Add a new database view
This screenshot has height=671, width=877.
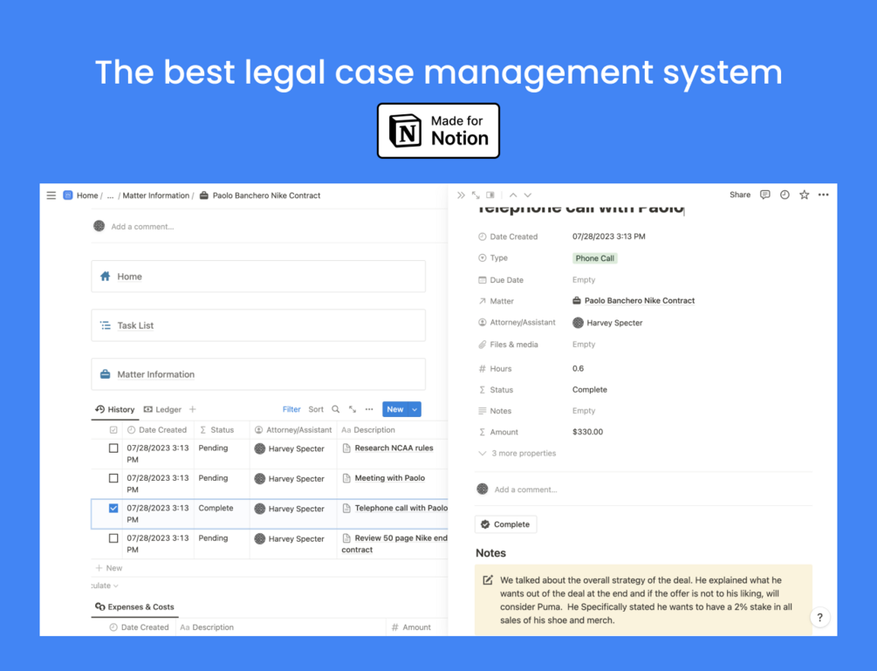click(192, 409)
